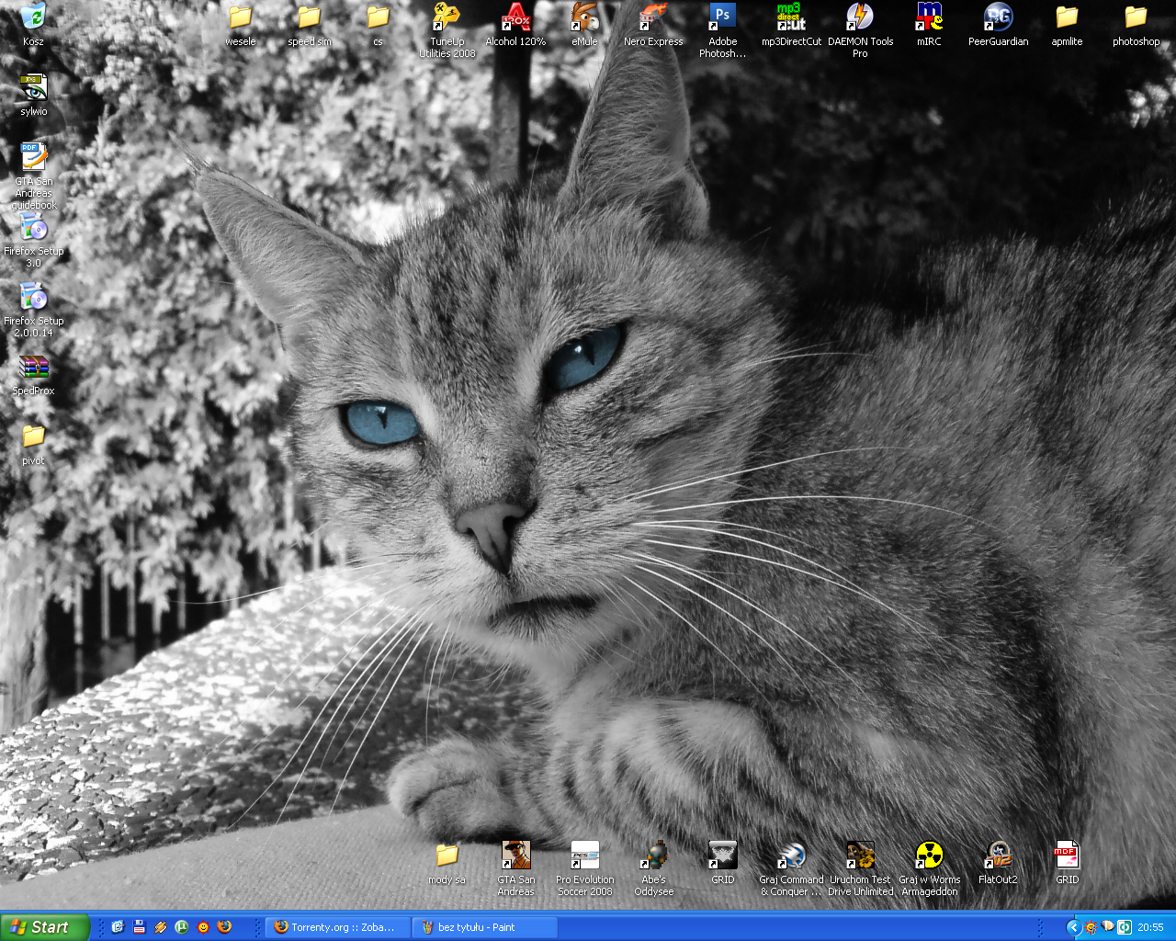Expand hidden system tray icons
The width and height of the screenshot is (1176, 941).
1072,927
